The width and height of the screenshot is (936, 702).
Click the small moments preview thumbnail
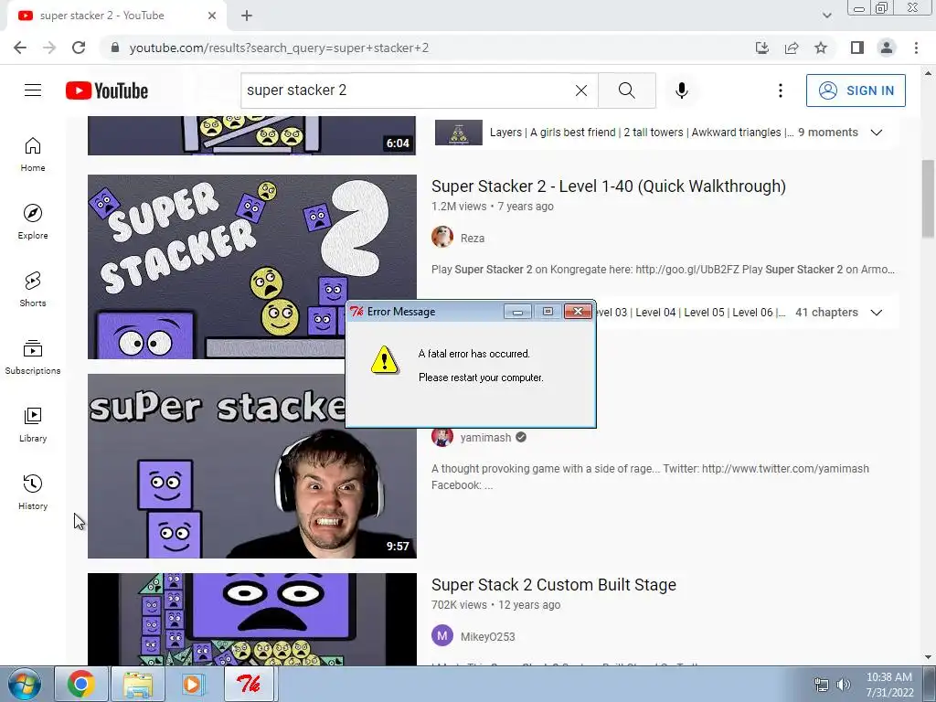(x=459, y=132)
